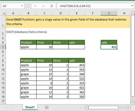
Task: Select row 1 header
Action: tap(3, 22)
